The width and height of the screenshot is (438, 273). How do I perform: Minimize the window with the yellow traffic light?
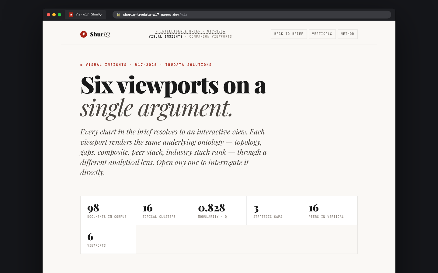click(x=54, y=14)
